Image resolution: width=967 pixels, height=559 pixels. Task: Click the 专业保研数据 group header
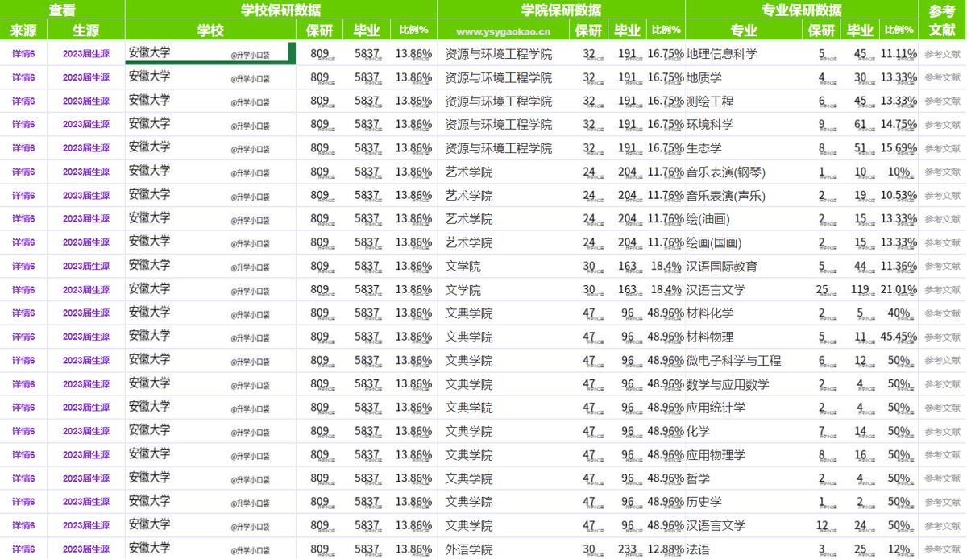point(801,10)
